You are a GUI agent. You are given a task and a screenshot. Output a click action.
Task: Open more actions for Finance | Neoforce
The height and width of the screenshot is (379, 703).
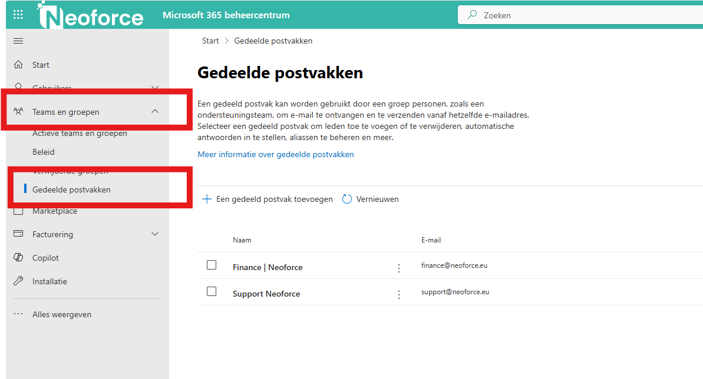[x=398, y=268]
